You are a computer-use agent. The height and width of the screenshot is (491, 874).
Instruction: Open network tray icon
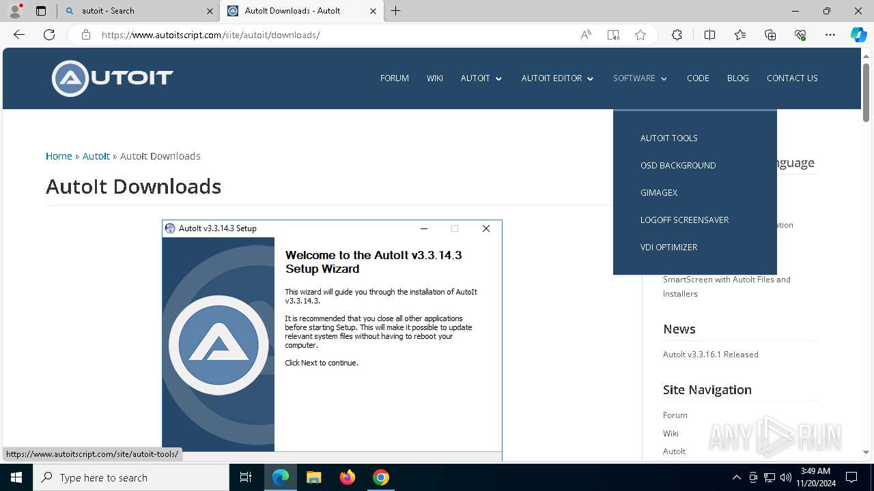click(x=769, y=477)
